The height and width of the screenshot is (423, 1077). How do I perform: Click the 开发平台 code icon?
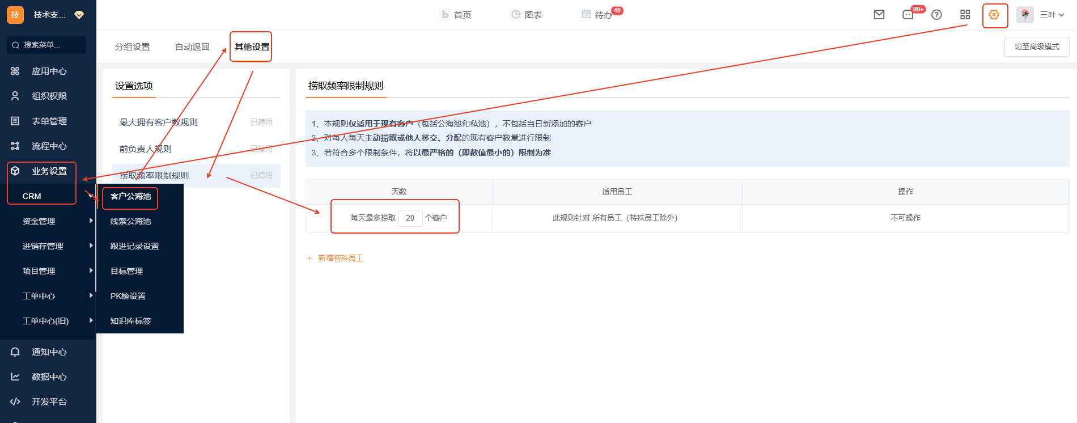[x=15, y=401]
